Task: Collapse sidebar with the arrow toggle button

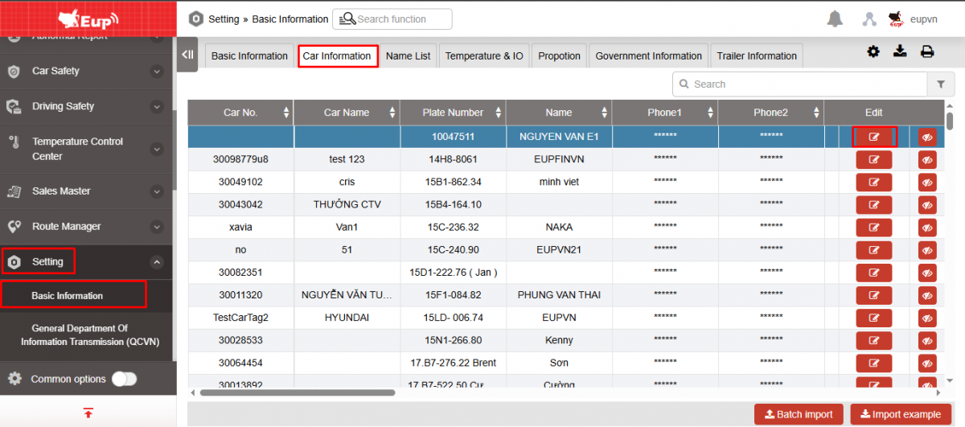Action: point(187,55)
